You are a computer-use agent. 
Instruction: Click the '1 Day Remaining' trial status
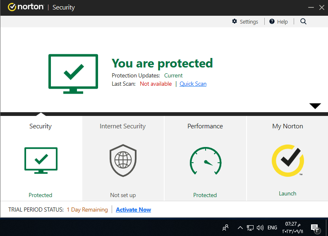coord(87,210)
